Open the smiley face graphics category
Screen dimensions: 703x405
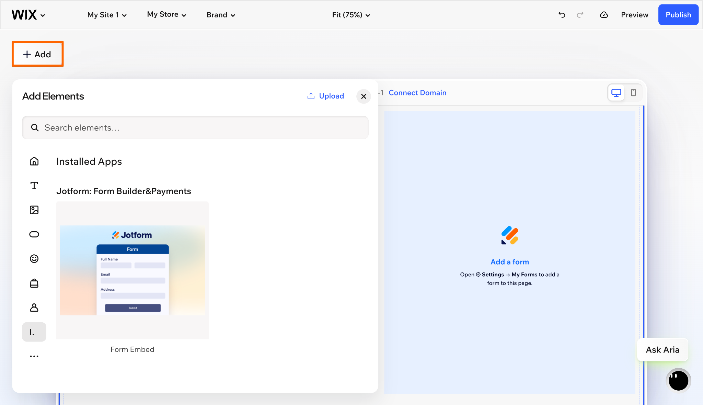[34, 259]
